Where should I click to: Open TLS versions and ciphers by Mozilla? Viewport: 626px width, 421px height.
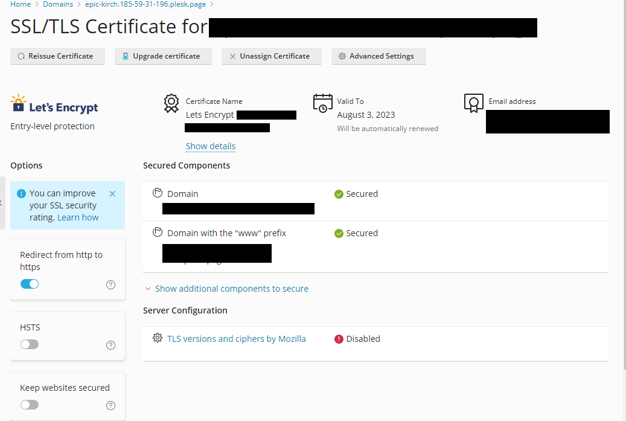click(x=237, y=339)
